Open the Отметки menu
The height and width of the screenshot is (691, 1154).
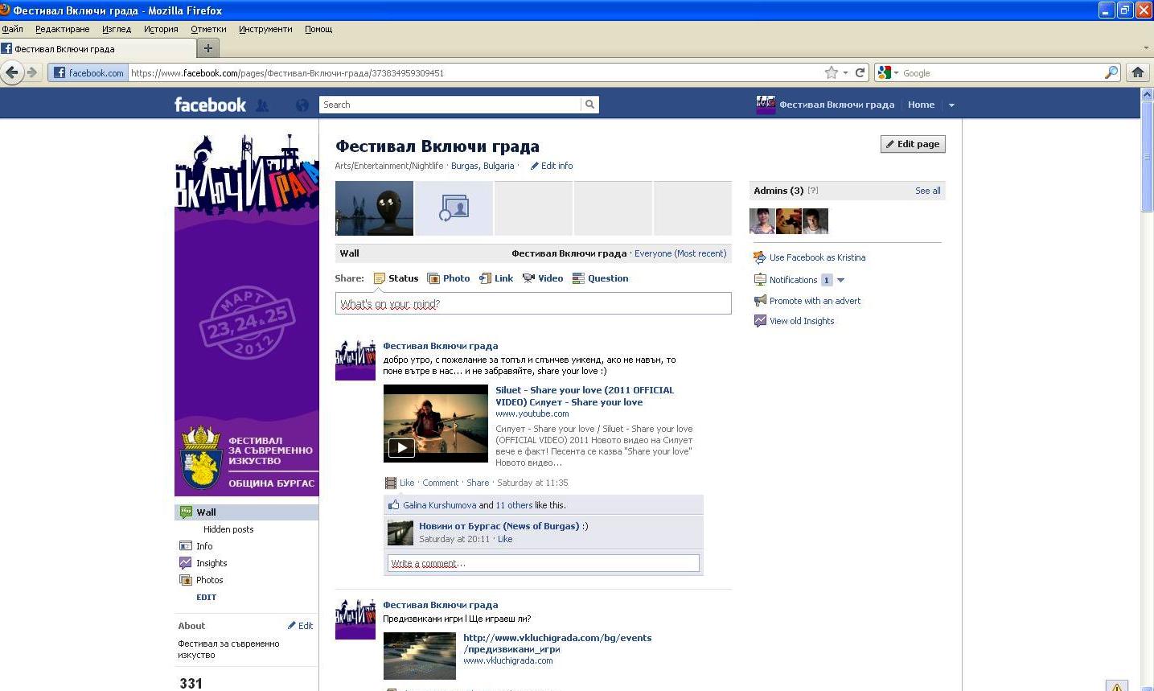pyautogui.click(x=208, y=29)
